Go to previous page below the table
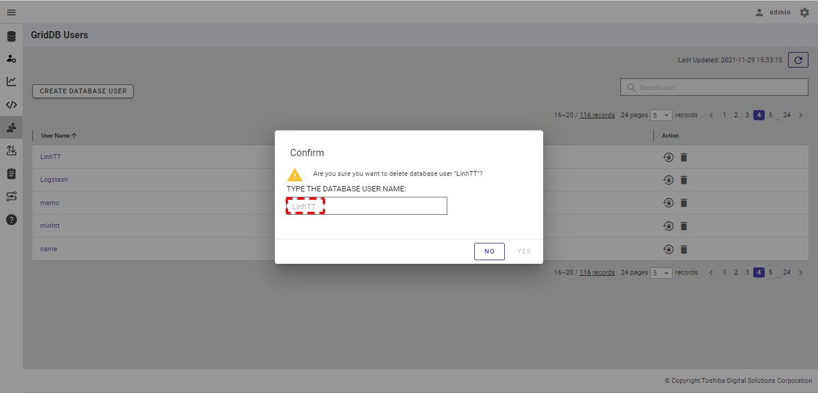 711,273
